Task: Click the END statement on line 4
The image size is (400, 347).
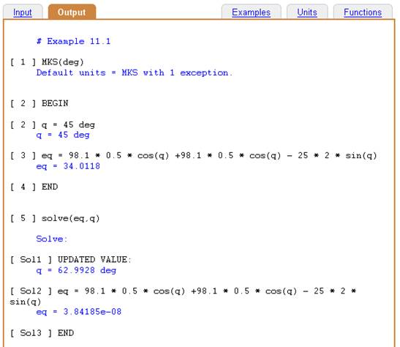Action: point(34,187)
